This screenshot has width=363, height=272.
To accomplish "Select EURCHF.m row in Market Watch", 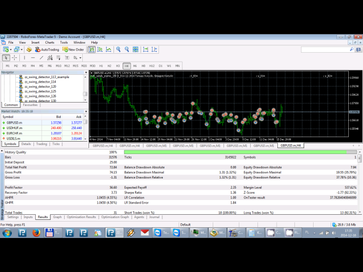I will [43, 133].
